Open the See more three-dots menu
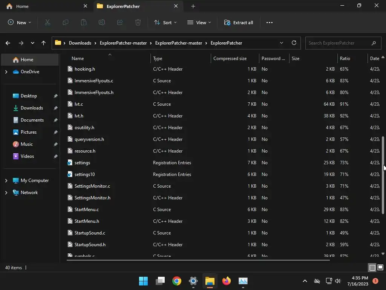 pos(269,22)
